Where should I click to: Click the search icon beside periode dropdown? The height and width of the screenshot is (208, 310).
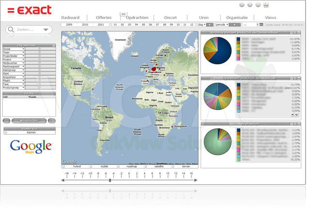coord(234,25)
